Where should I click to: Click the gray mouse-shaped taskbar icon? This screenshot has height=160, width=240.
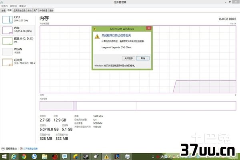(96, 157)
